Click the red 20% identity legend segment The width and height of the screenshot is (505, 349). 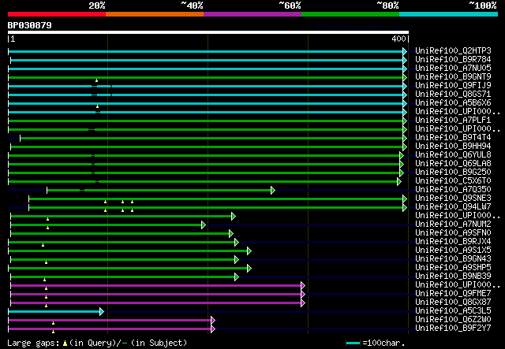coord(57,14)
